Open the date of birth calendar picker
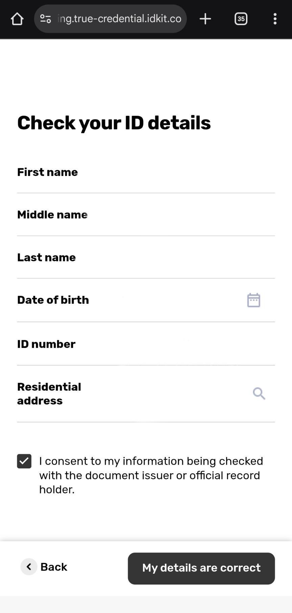Screen dimensions: 292x613 coord(253,300)
